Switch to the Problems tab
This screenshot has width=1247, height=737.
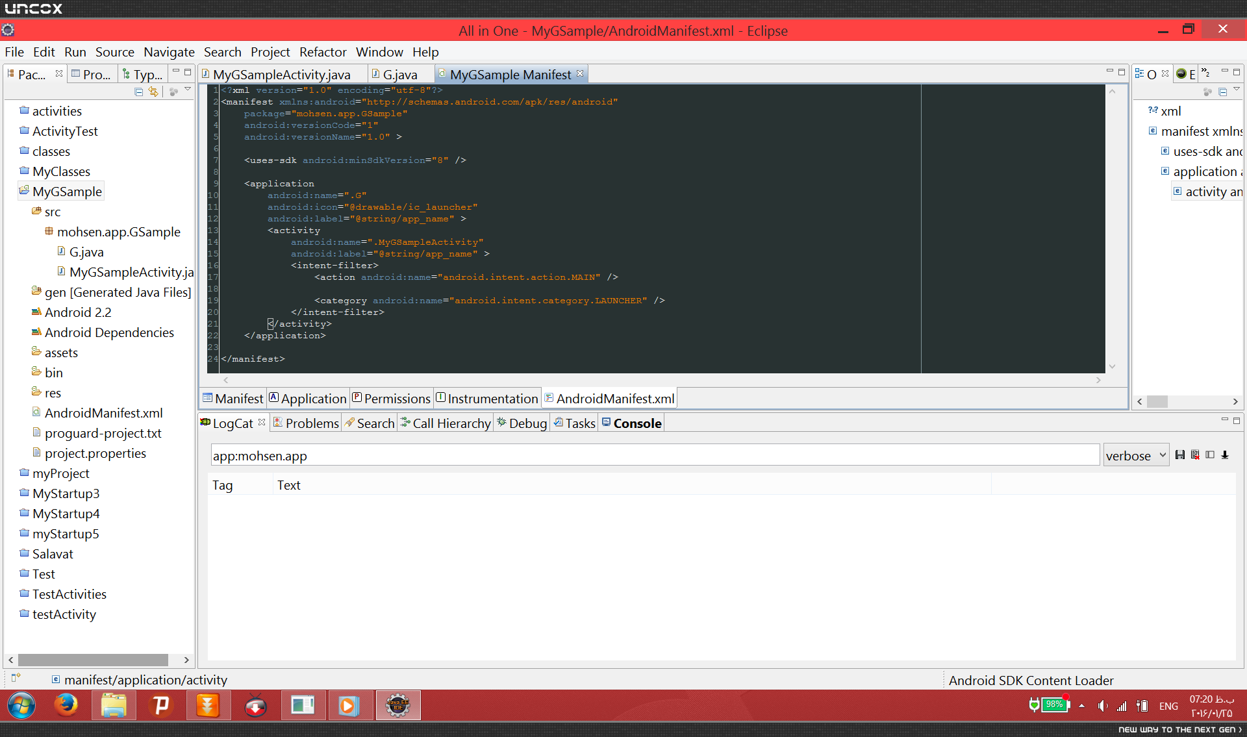click(306, 423)
